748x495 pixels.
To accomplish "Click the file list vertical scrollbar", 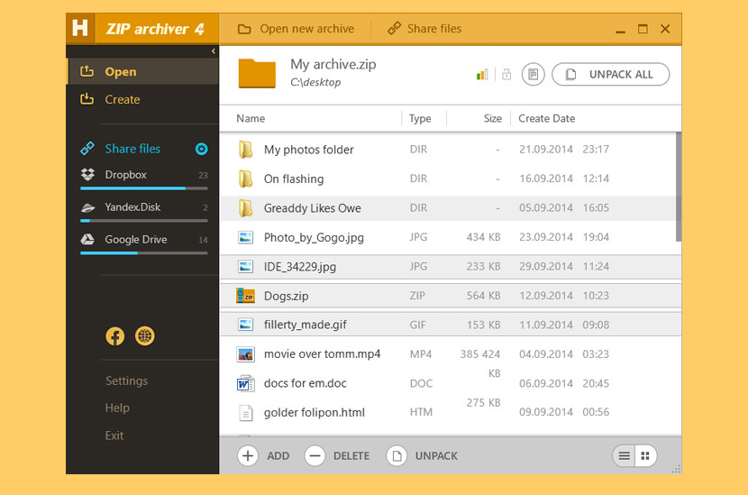I will (x=678, y=188).
